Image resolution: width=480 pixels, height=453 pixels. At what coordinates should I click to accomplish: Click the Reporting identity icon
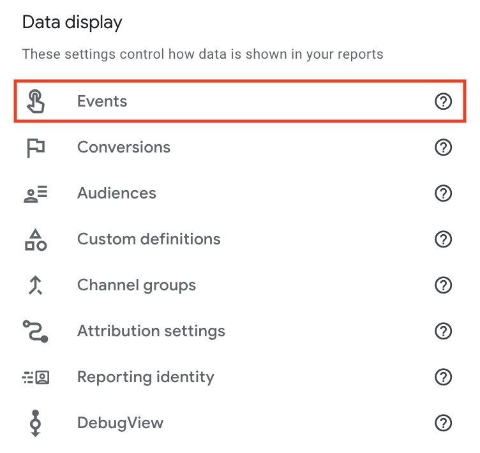coord(36,377)
